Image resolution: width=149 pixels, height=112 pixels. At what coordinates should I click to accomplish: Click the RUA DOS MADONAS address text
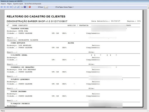point(27,70)
